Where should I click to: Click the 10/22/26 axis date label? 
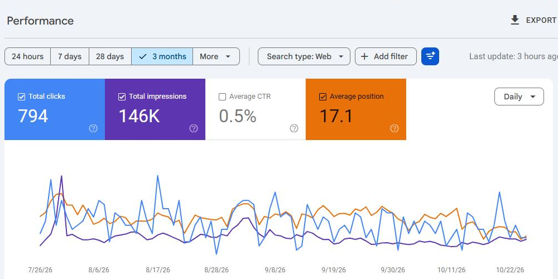tap(510, 270)
